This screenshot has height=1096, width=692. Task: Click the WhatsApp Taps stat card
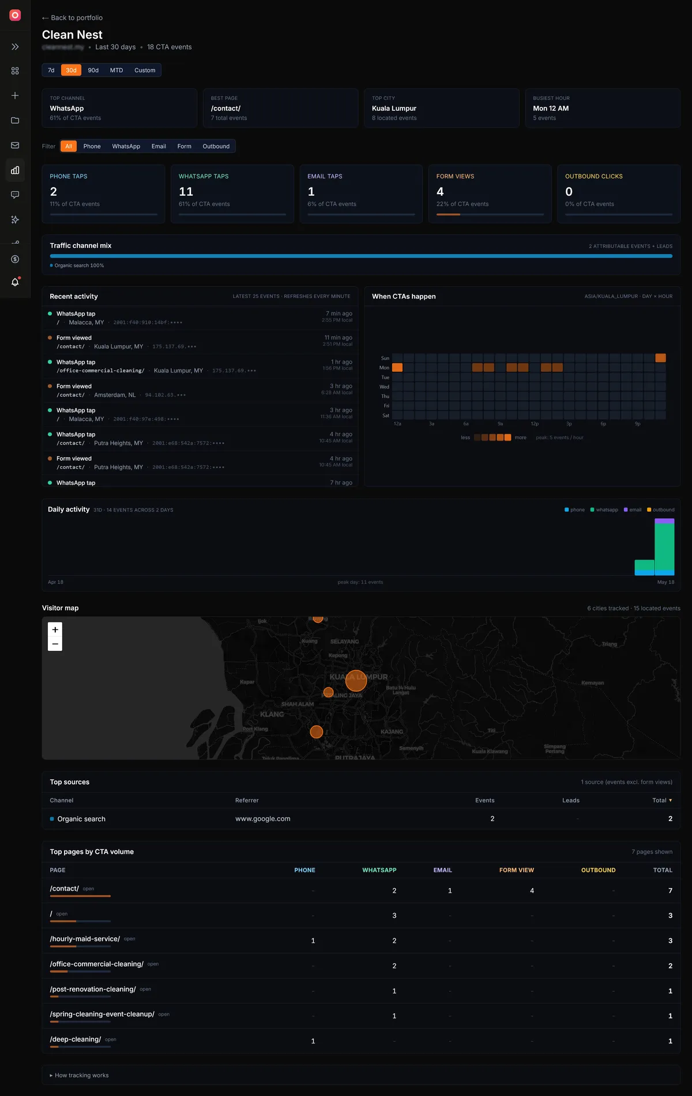click(x=232, y=194)
